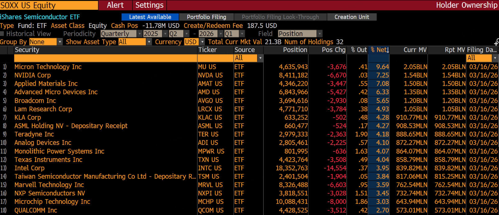Click the AVGO US ticker cell
This screenshot has height=215, width=499.
tap(210, 101)
